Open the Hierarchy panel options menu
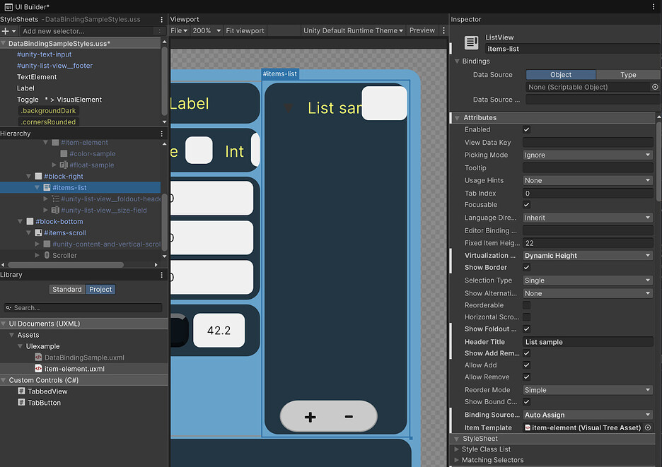Image resolution: width=662 pixels, height=467 pixels. click(161, 133)
